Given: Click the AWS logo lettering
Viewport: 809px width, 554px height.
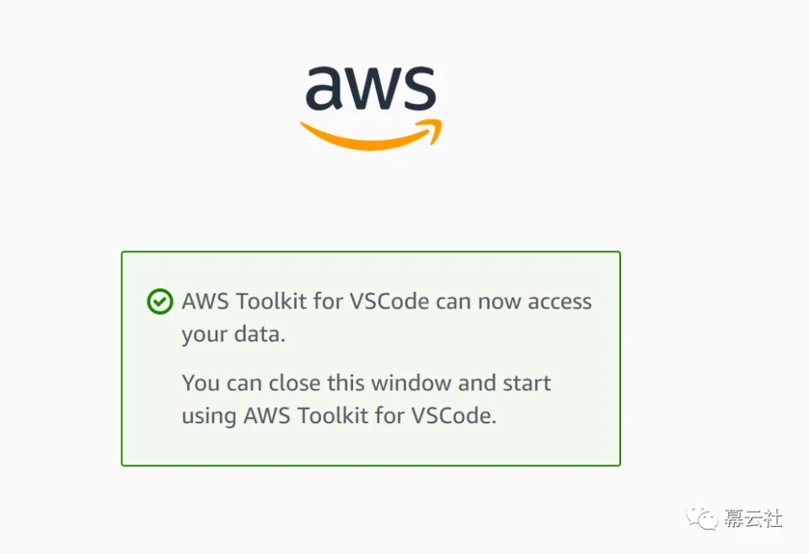Looking at the screenshot, I should pyautogui.click(x=371, y=89).
